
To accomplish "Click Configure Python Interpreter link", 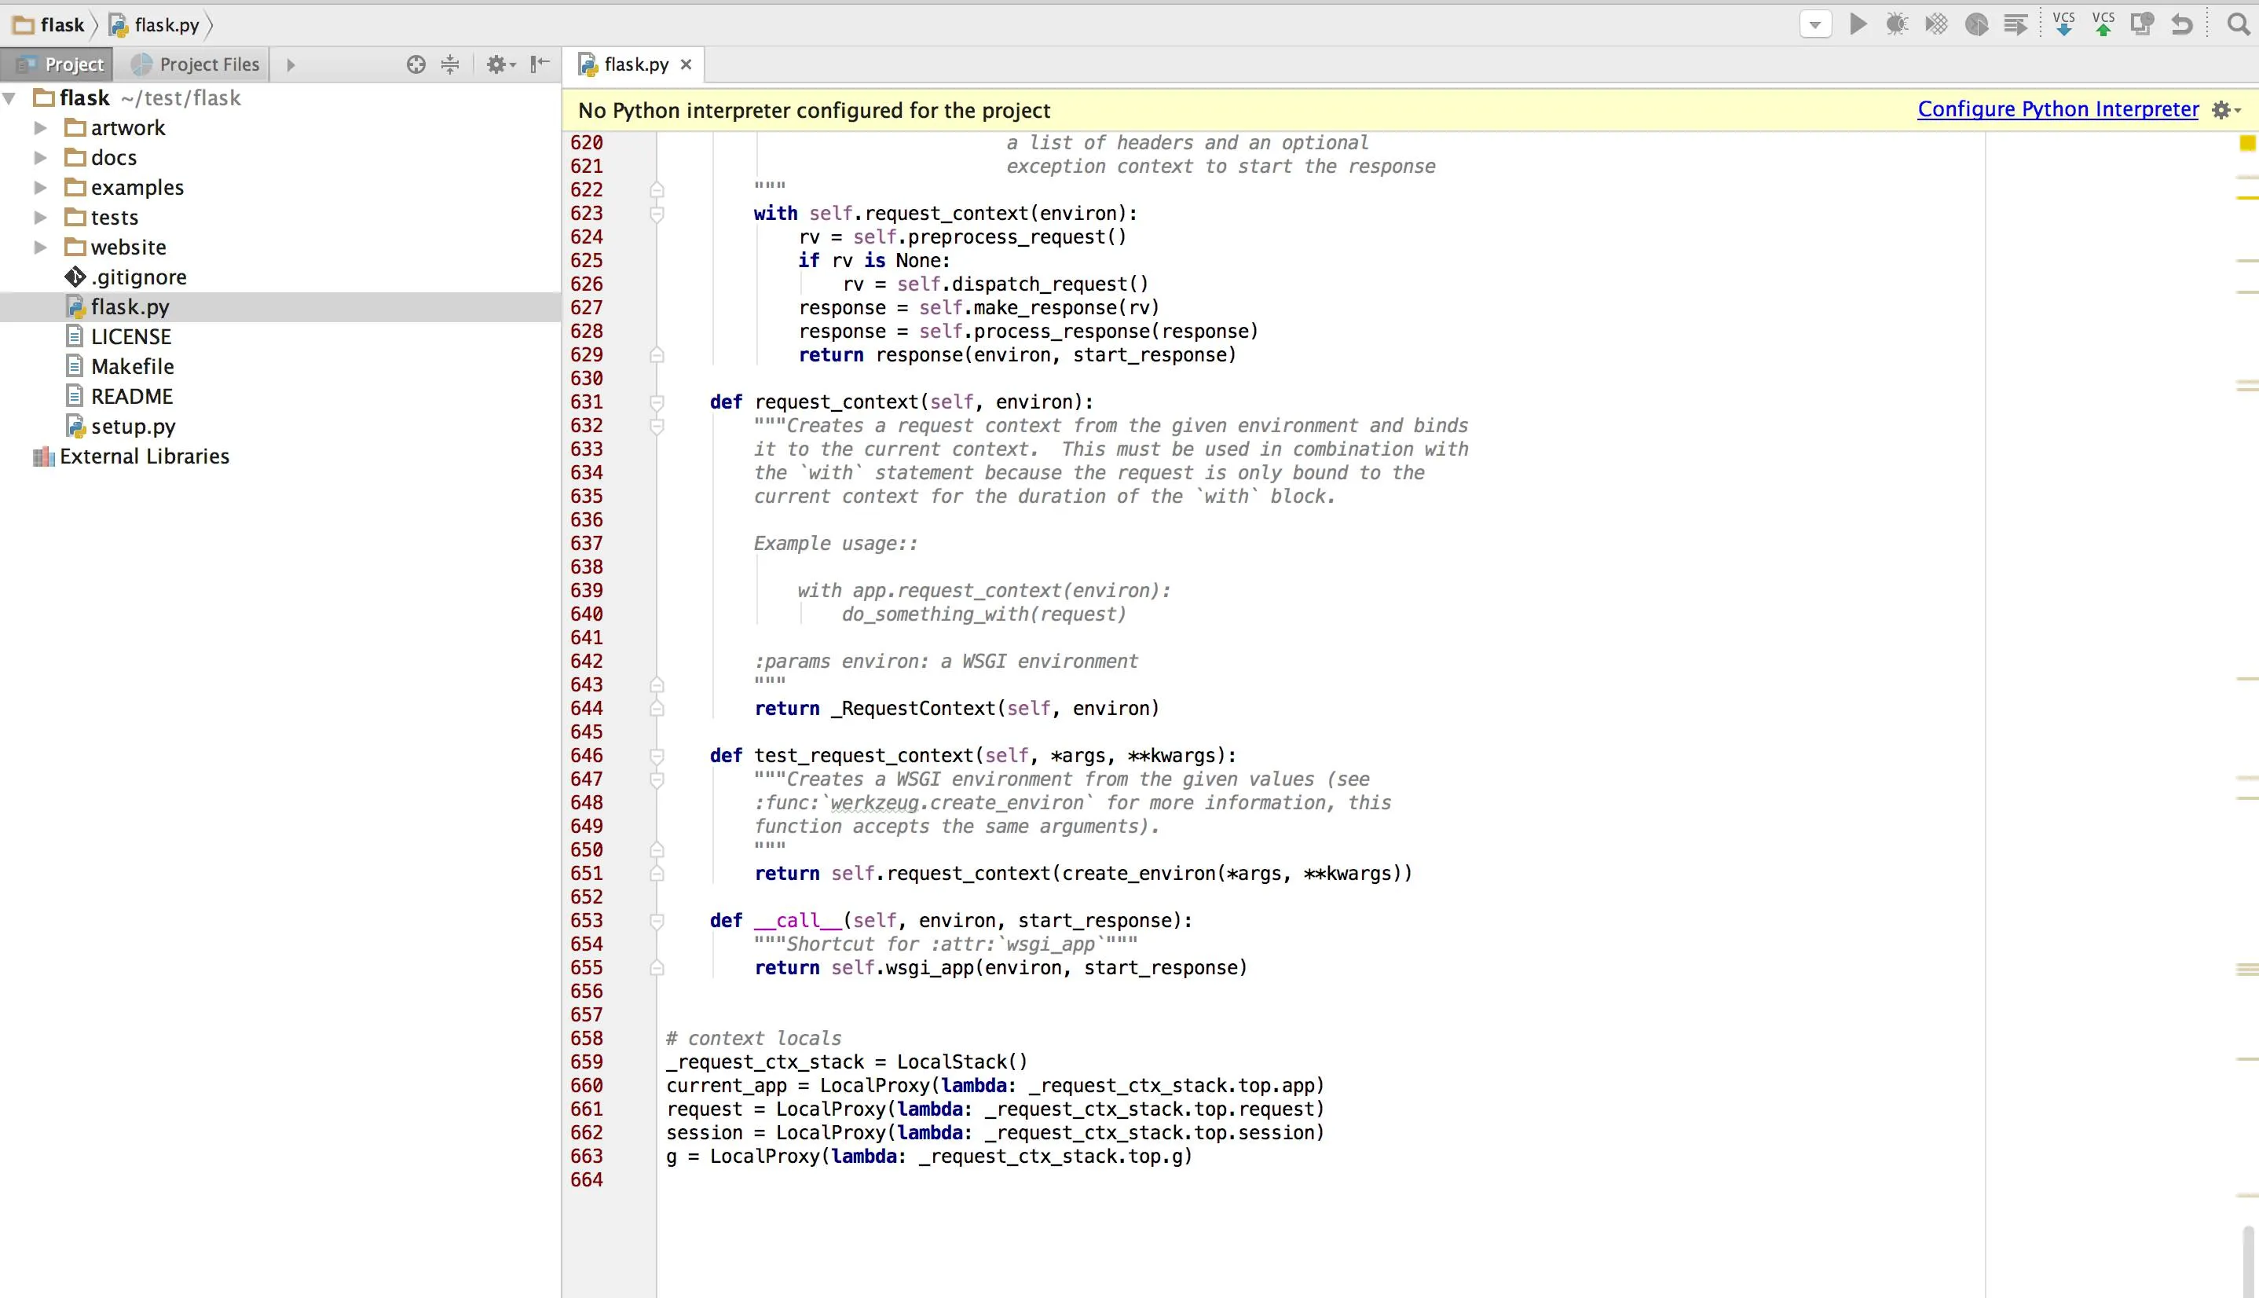I will pos(2058,108).
